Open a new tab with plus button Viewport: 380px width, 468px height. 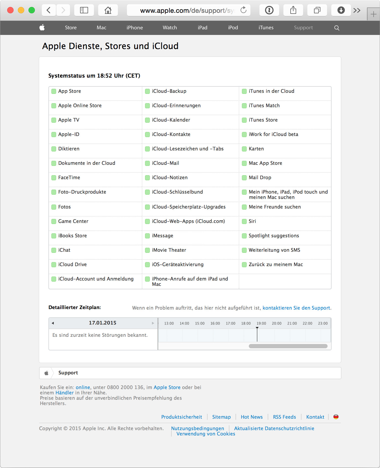[x=373, y=14]
